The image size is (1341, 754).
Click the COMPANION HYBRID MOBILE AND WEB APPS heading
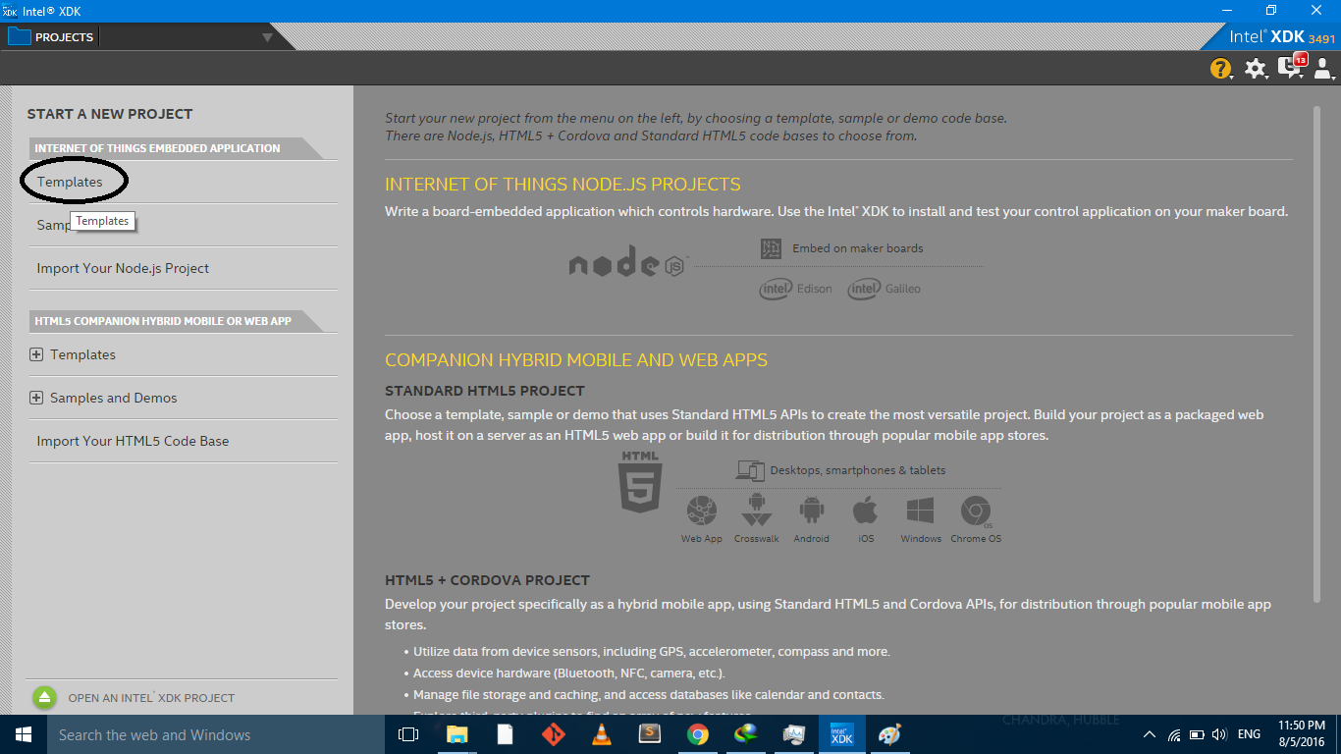pos(576,360)
